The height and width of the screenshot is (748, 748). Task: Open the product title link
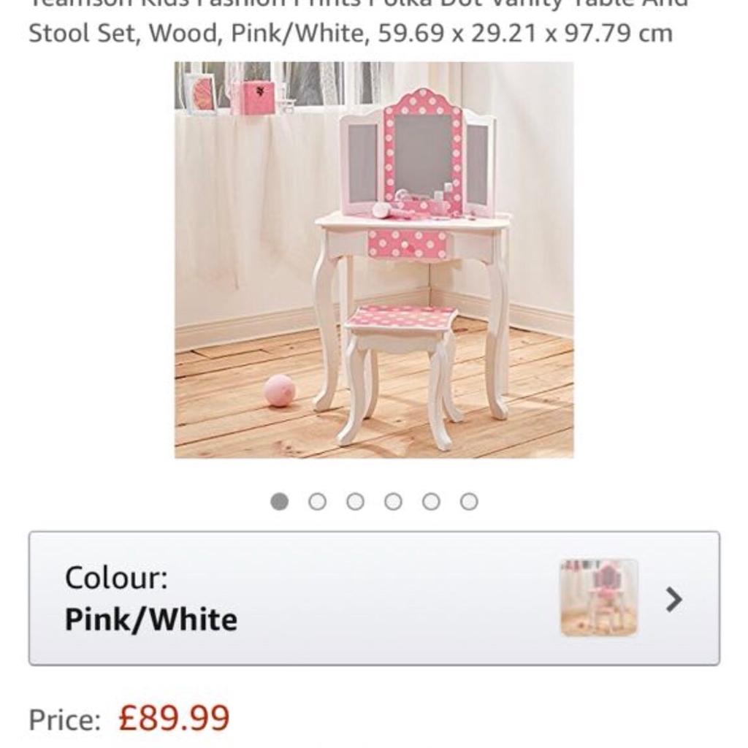pyautogui.click(x=351, y=23)
